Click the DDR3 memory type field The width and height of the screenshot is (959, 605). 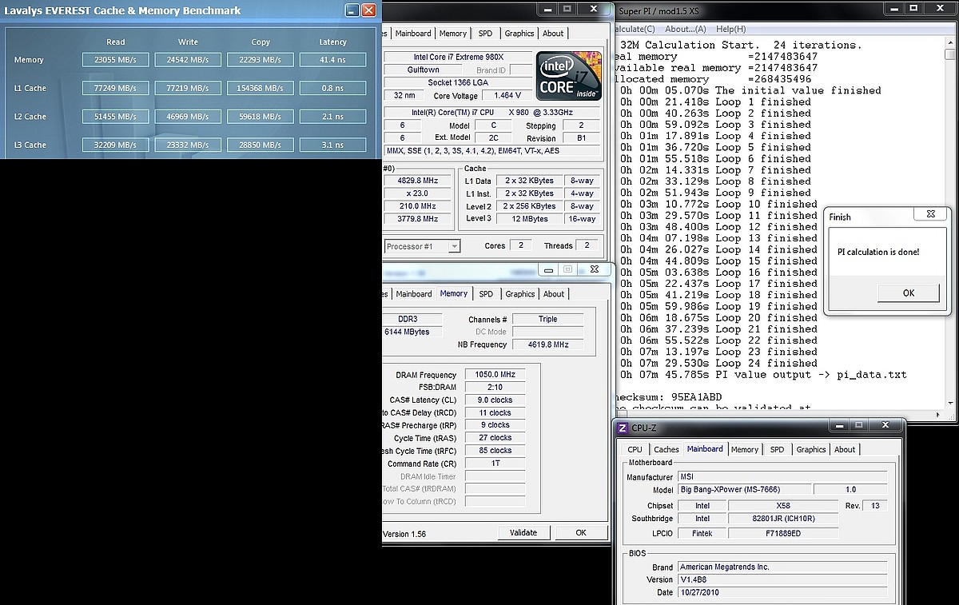(413, 319)
